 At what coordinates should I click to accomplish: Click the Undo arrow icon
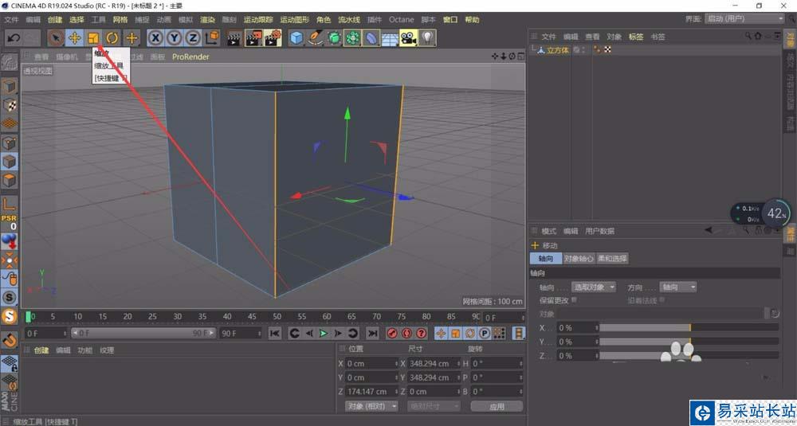point(13,37)
